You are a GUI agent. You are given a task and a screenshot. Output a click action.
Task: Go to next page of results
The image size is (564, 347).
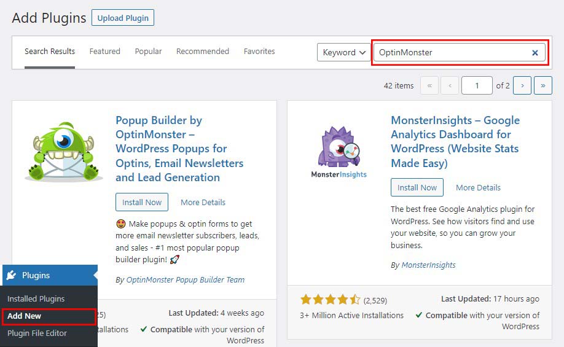point(522,85)
